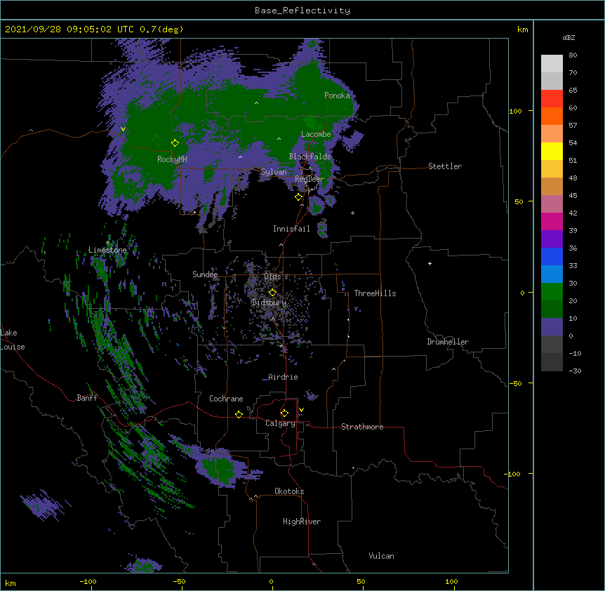Select the blue 36 dBZ color swatch
Image resolution: width=605 pixels, height=591 pixels.
click(x=552, y=256)
